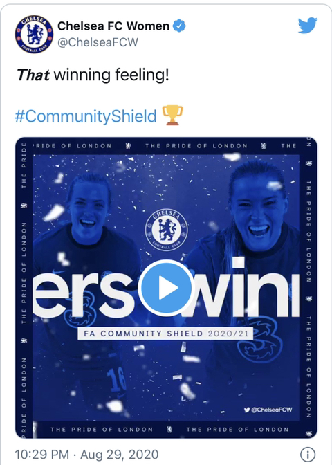Play the Community Shield video
332x465 pixels.
coord(166,287)
